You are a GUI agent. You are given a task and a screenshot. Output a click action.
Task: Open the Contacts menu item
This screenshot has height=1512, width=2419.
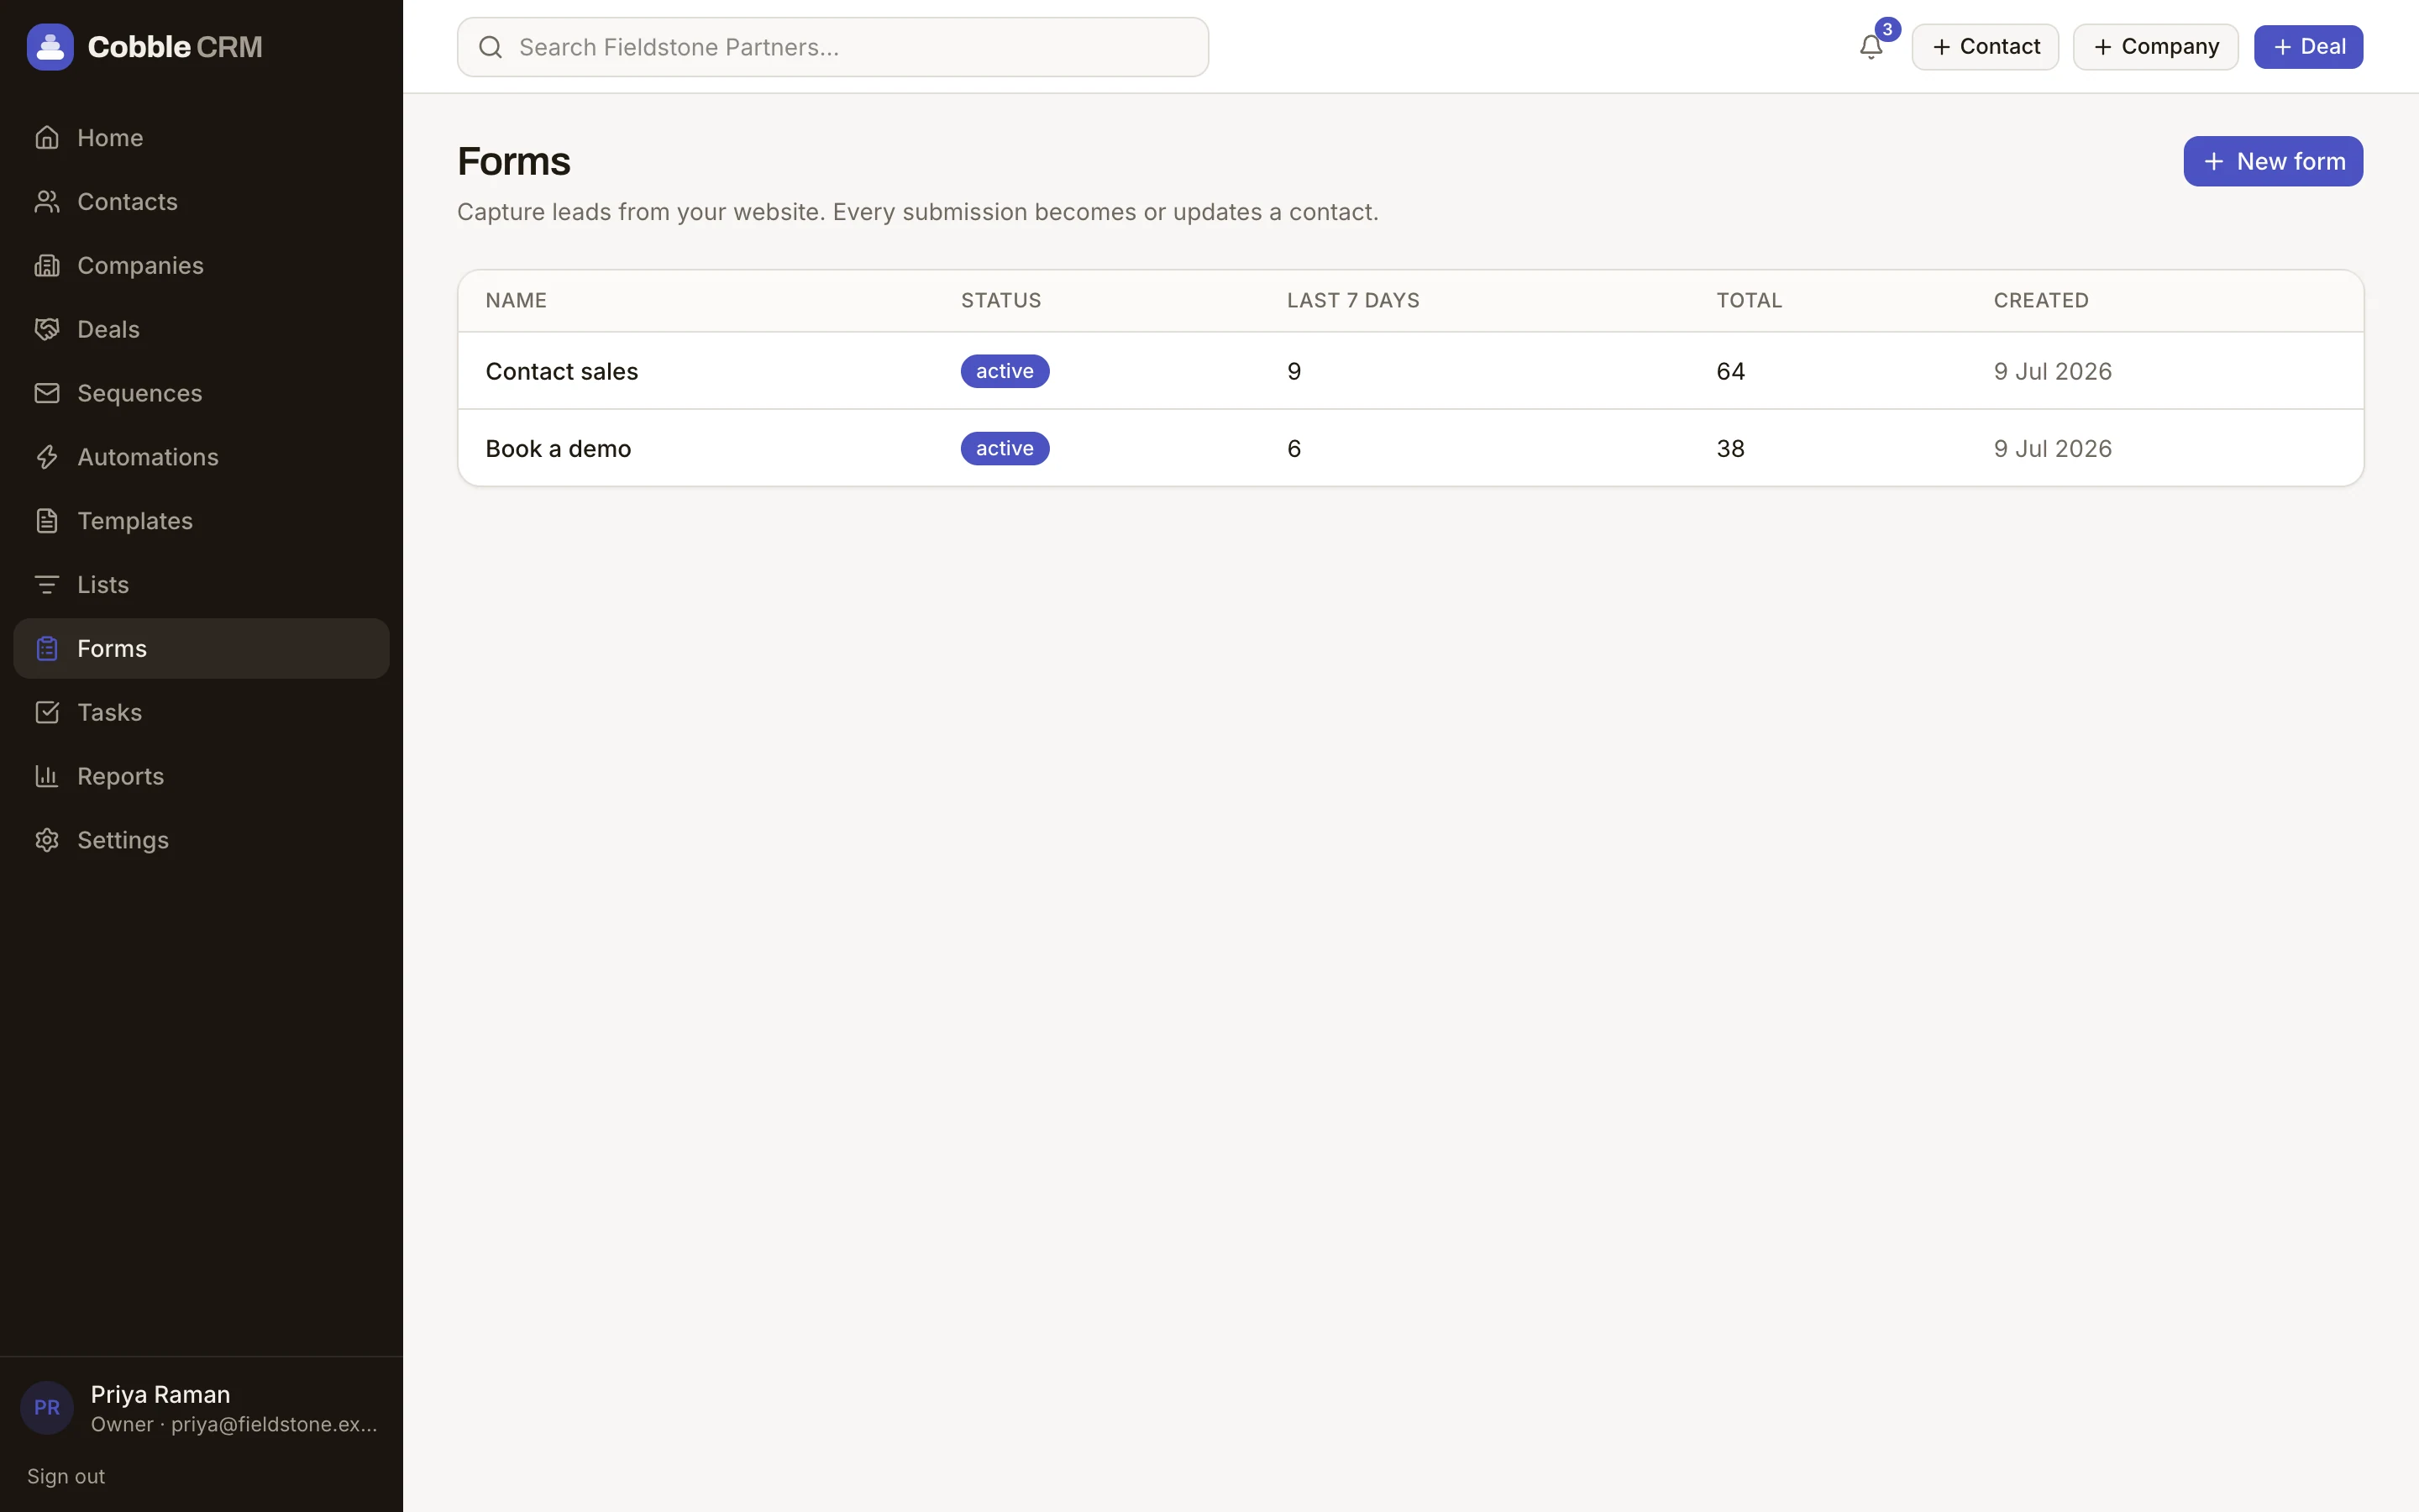tap(201, 202)
